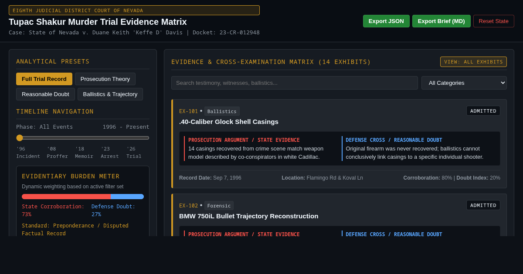Click 'Dynamic weighting based on active filter set'
Screen dimensions: 523x274
pos(73,187)
